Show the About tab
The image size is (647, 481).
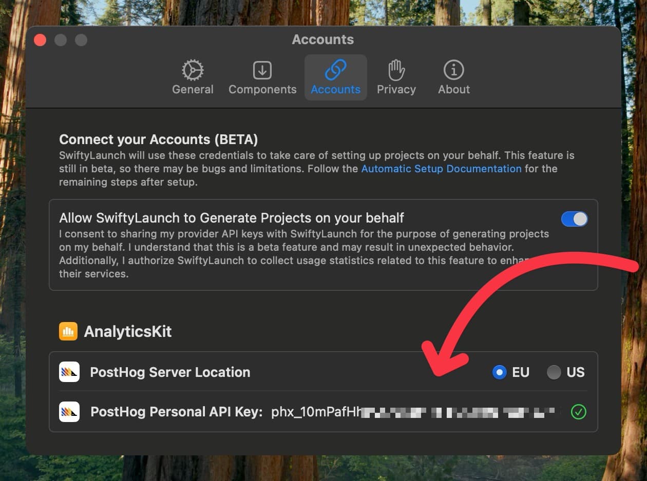click(454, 77)
